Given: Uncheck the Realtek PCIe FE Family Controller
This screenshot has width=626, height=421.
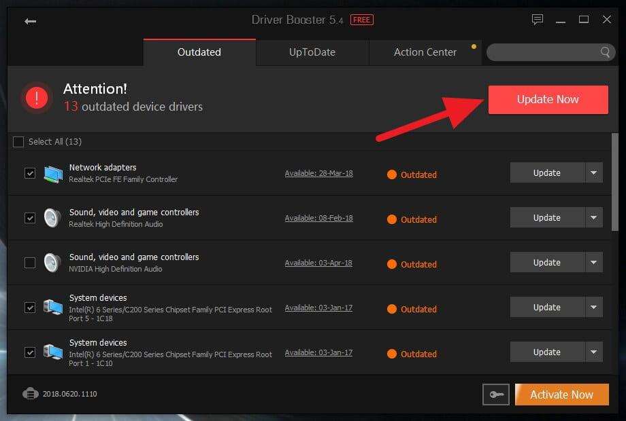Looking at the screenshot, I should click(29, 173).
